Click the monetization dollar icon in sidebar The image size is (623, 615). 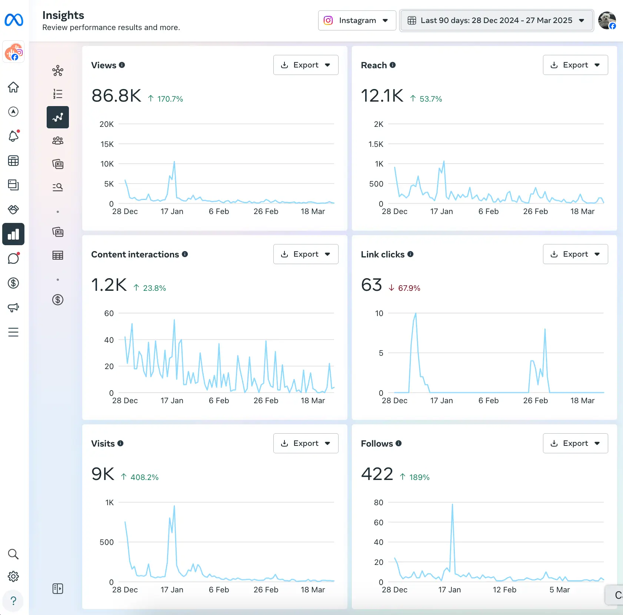pos(13,283)
